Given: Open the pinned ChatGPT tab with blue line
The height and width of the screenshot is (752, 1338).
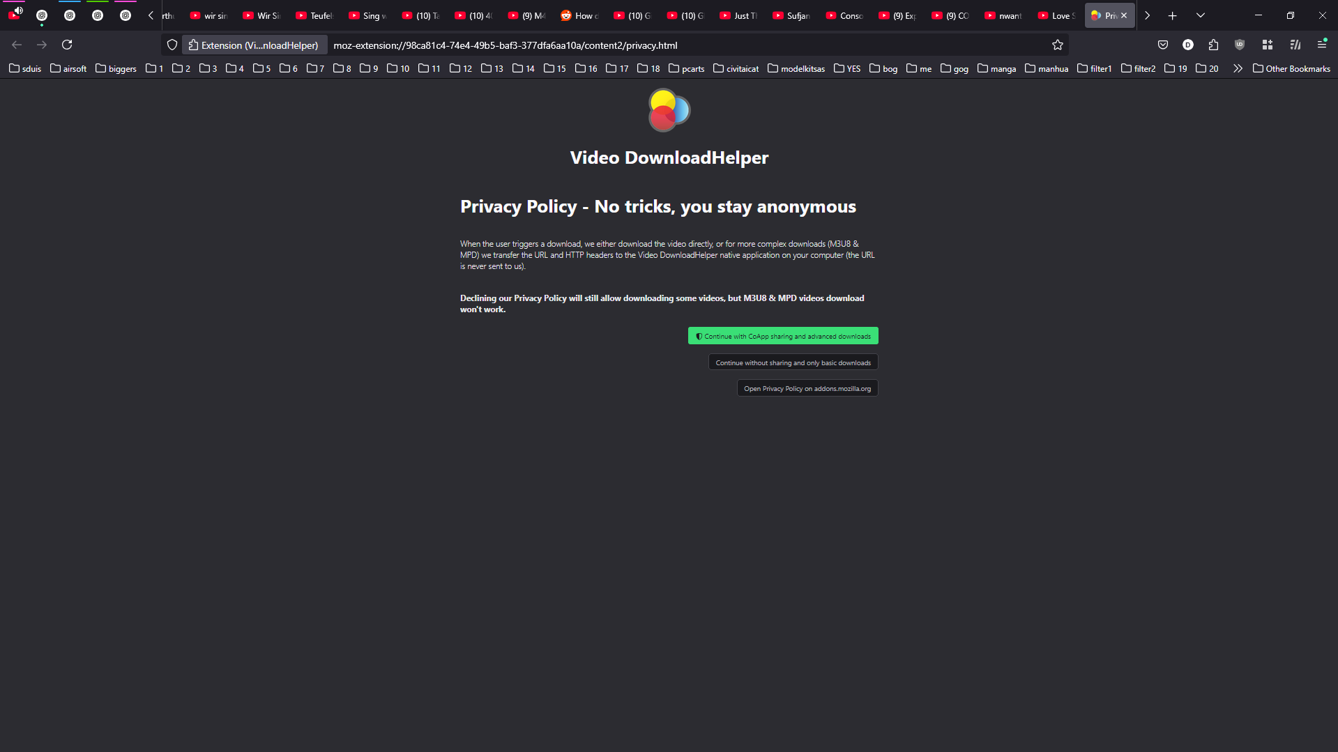Looking at the screenshot, I should tap(70, 15).
